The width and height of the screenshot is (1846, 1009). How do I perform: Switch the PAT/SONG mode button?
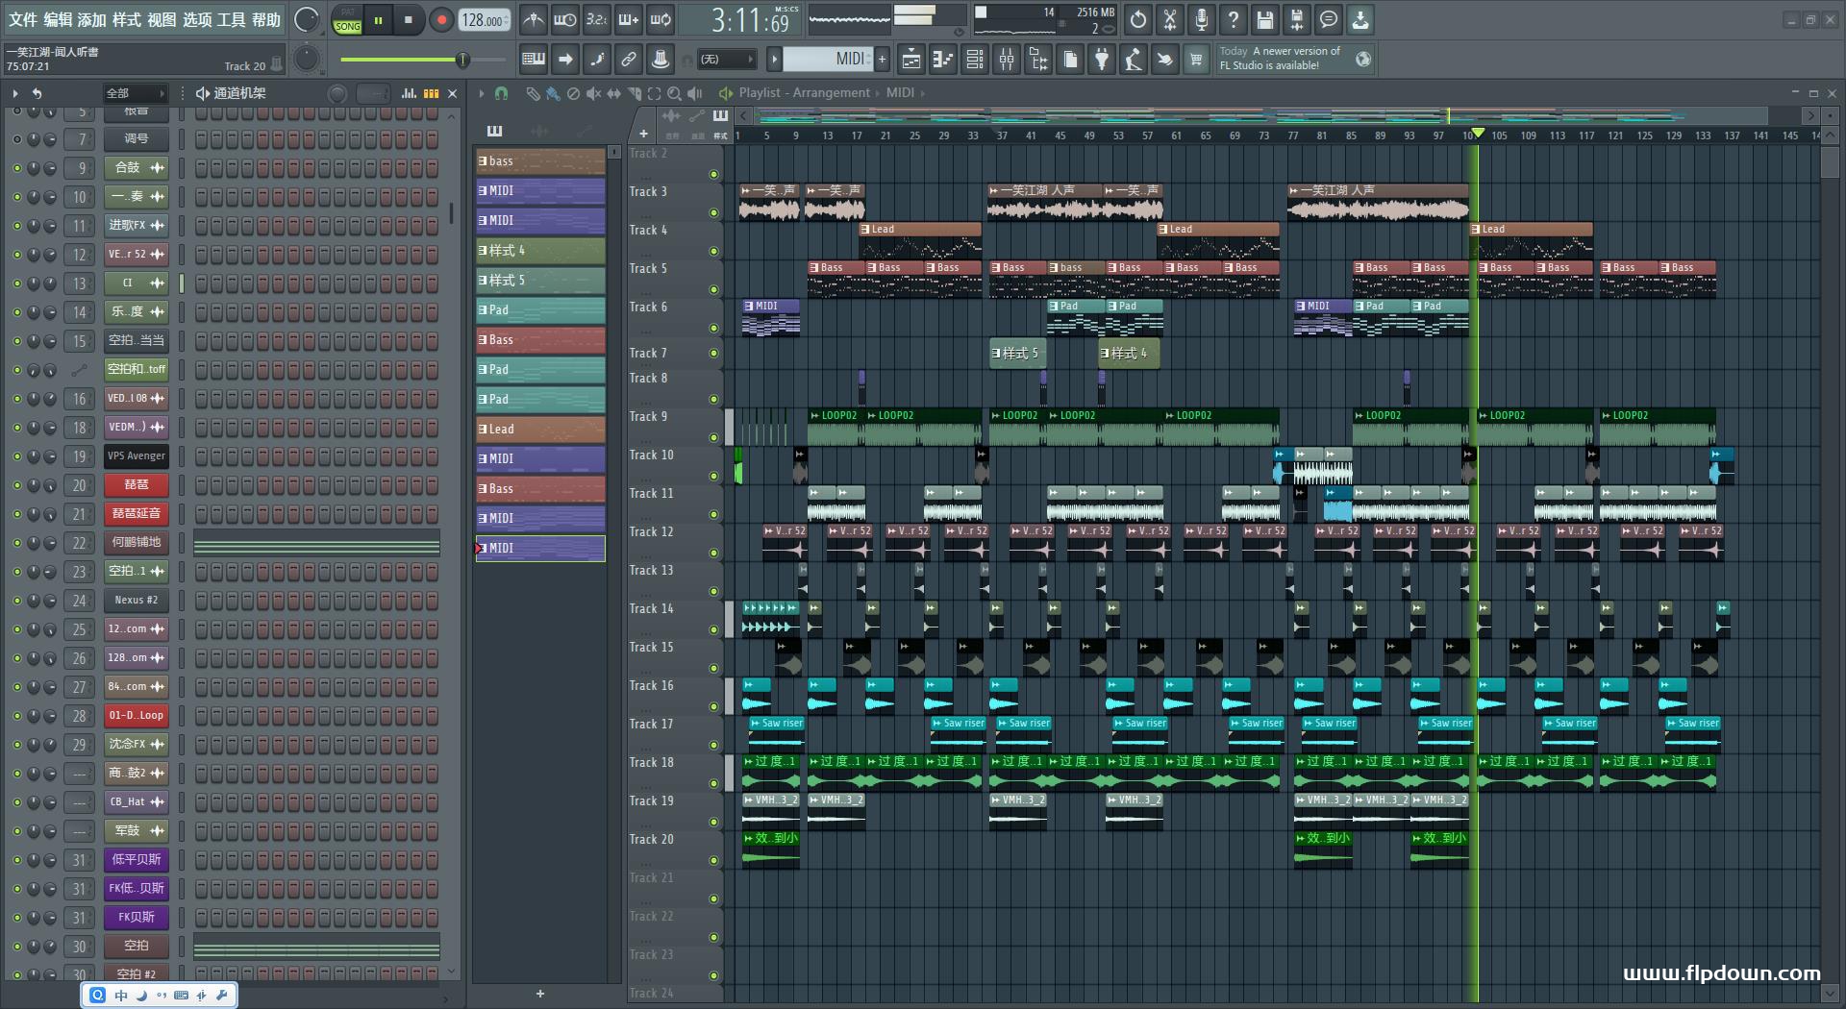[347, 20]
